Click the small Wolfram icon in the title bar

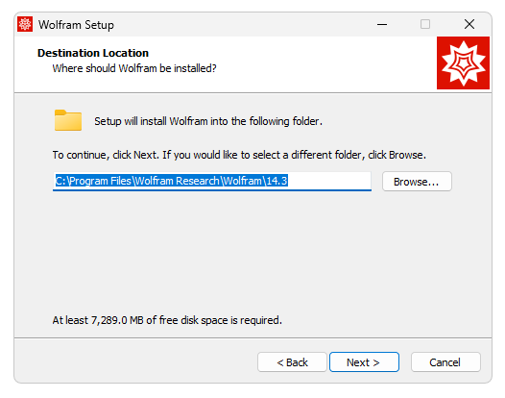coord(25,24)
